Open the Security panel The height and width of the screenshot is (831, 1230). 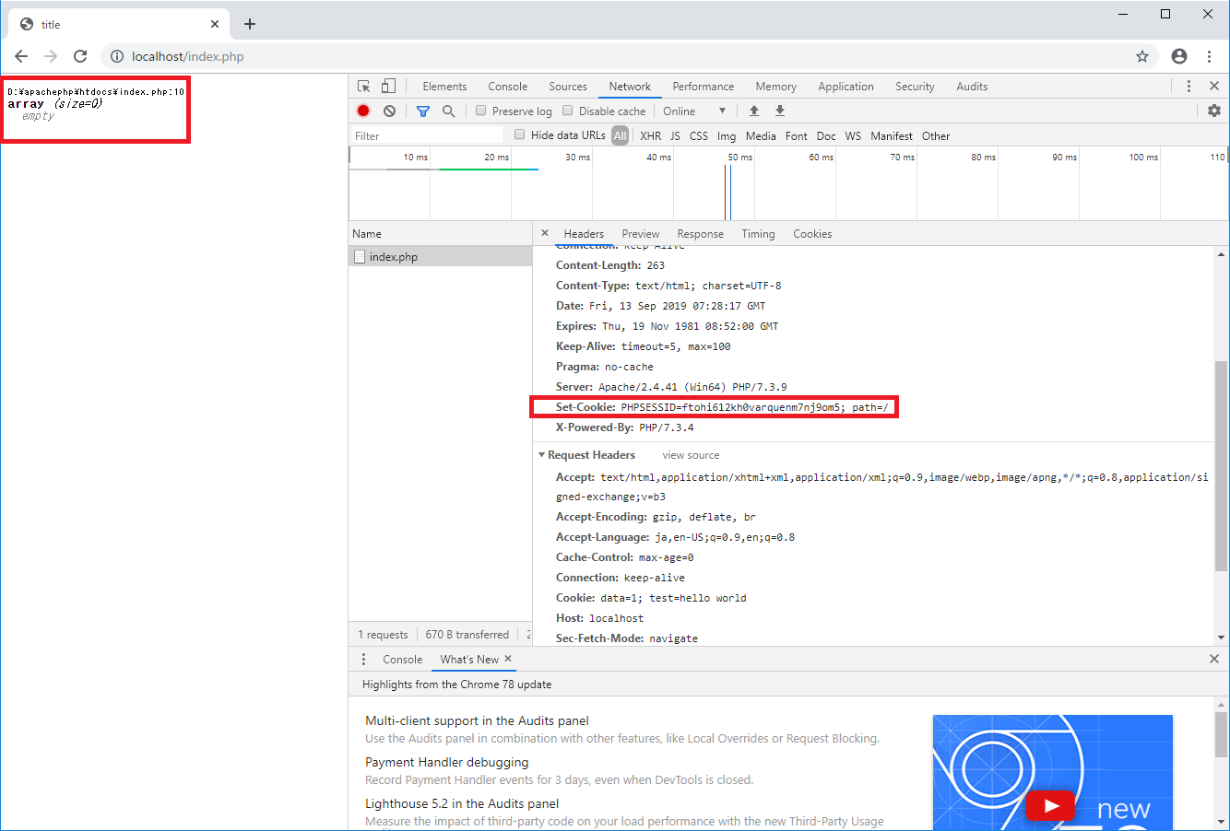coord(915,86)
